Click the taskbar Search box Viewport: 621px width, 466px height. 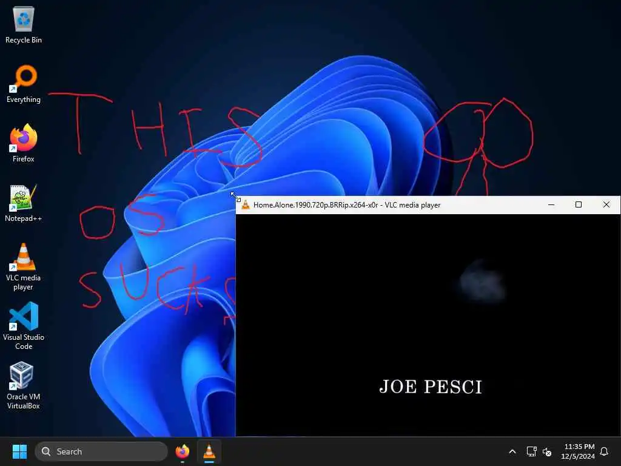pyautogui.click(x=101, y=451)
